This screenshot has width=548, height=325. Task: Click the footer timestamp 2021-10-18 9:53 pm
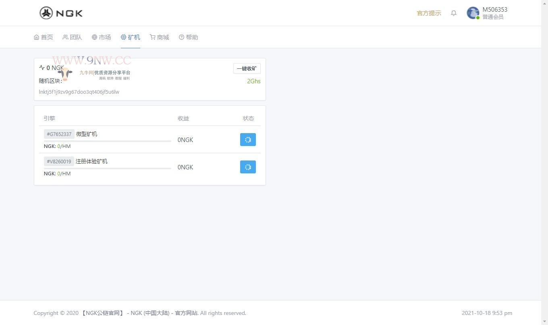[x=487, y=313]
